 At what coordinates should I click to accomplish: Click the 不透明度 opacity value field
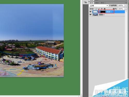pos(121,5)
